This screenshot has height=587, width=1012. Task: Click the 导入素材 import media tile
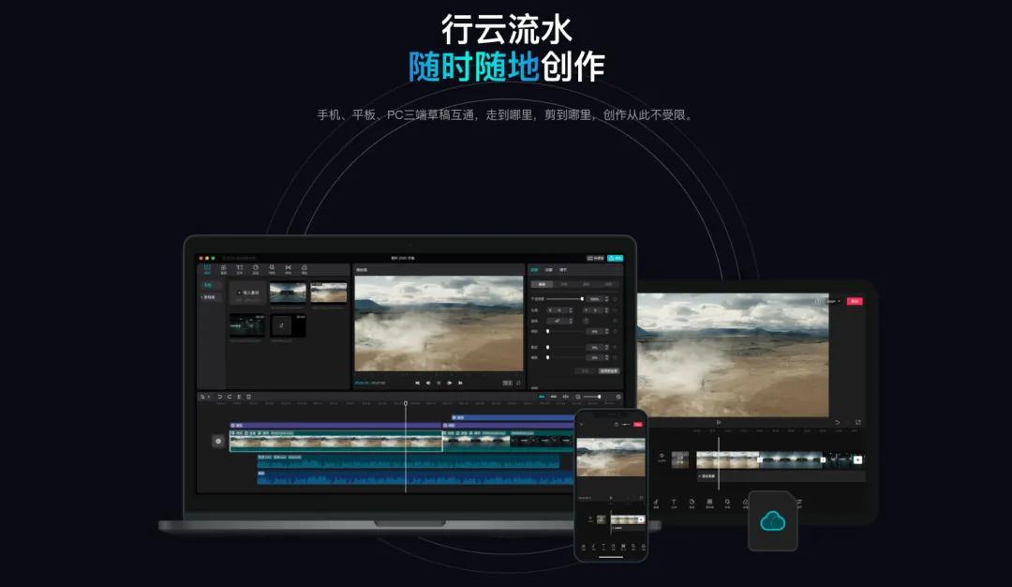pyautogui.click(x=247, y=293)
